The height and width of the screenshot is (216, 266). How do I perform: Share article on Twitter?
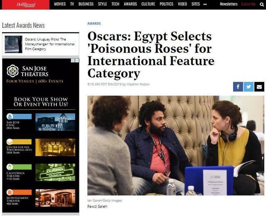tap(249, 87)
